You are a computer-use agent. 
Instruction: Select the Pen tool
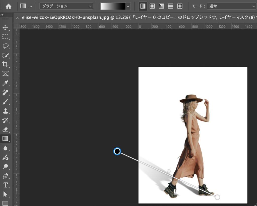[x=5, y=176]
